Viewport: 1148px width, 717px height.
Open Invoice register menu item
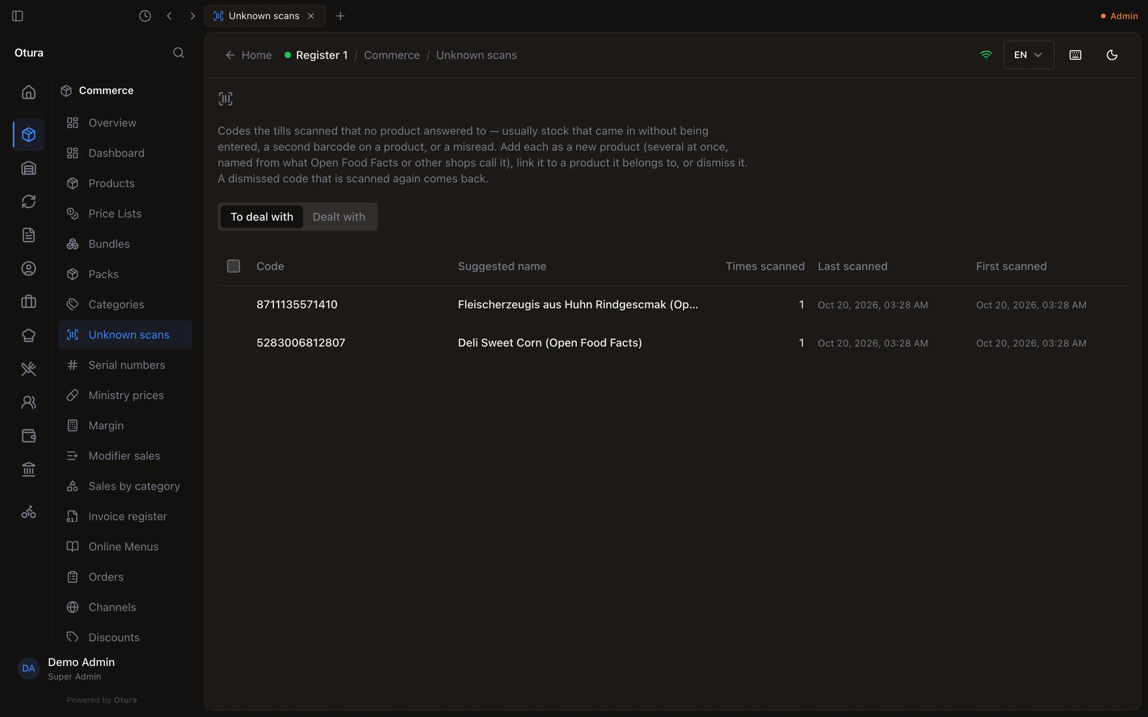click(x=125, y=516)
